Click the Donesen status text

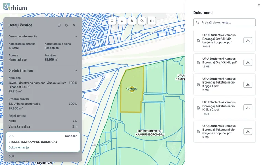pyautogui.click(x=71, y=136)
